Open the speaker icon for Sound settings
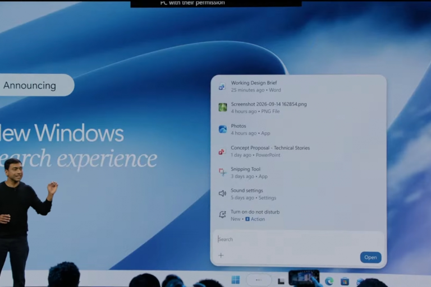This screenshot has width=431, height=287. [x=222, y=193]
